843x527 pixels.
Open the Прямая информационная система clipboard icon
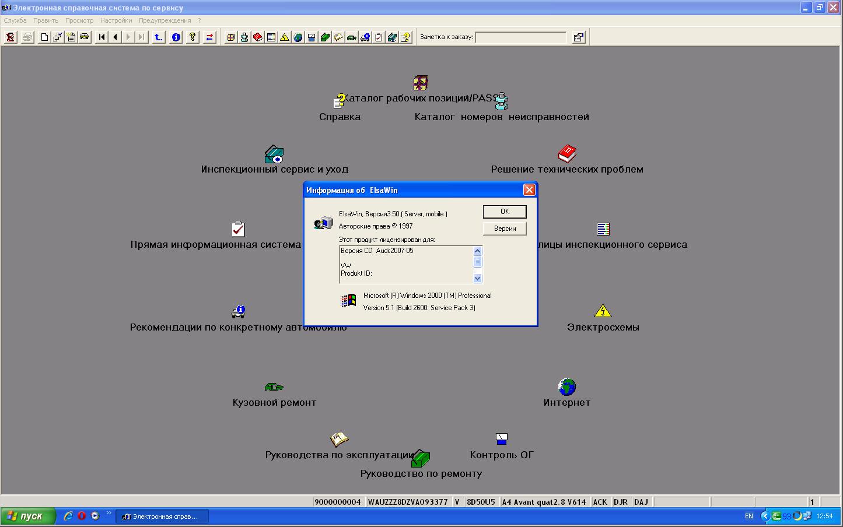(x=238, y=229)
